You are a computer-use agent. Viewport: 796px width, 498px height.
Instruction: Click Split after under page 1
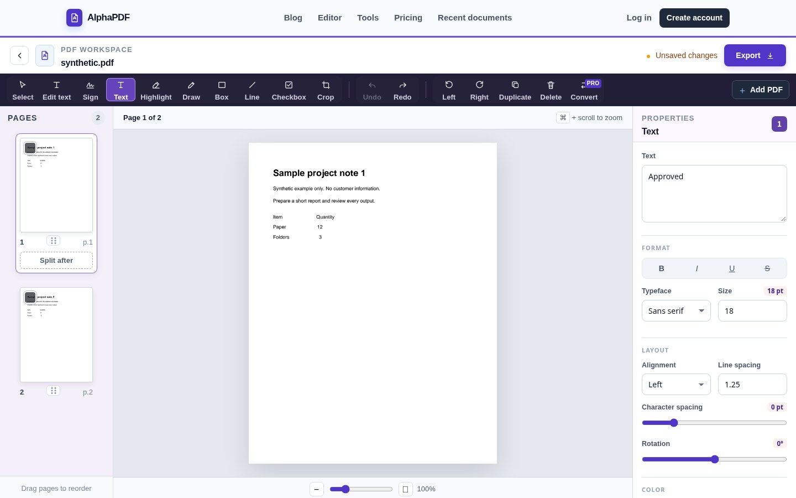(56, 261)
